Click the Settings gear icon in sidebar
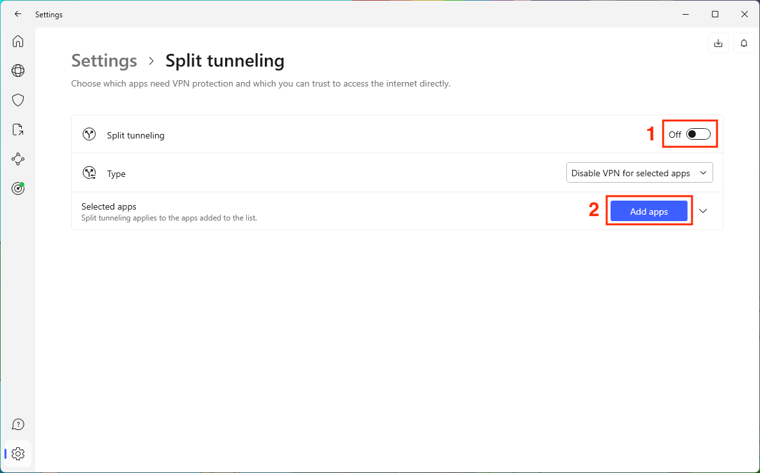This screenshot has height=473, width=760. [18, 454]
